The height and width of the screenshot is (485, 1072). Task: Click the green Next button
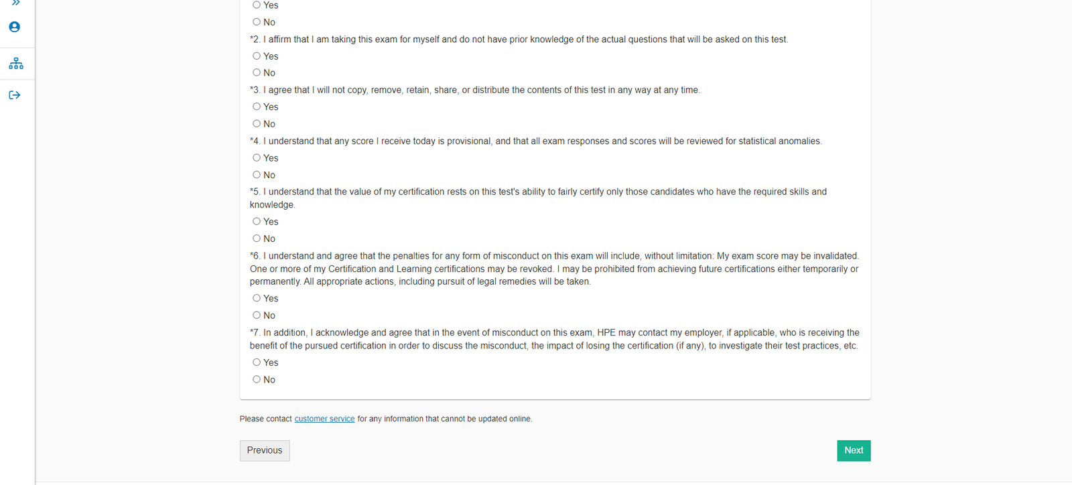coord(854,451)
